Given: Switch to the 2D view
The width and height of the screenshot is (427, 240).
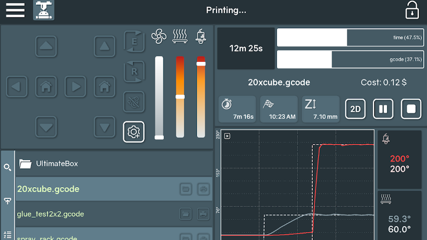Looking at the screenshot, I should coord(355,109).
